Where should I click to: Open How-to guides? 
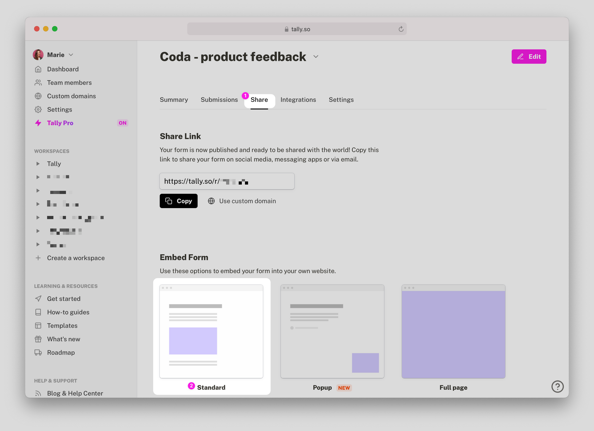[x=68, y=312]
